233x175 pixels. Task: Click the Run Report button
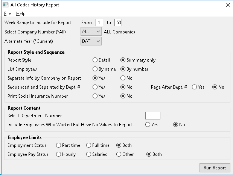pyautogui.click(x=215, y=168)
